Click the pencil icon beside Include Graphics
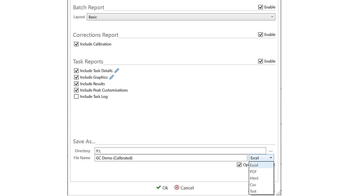 pos(112,77)
